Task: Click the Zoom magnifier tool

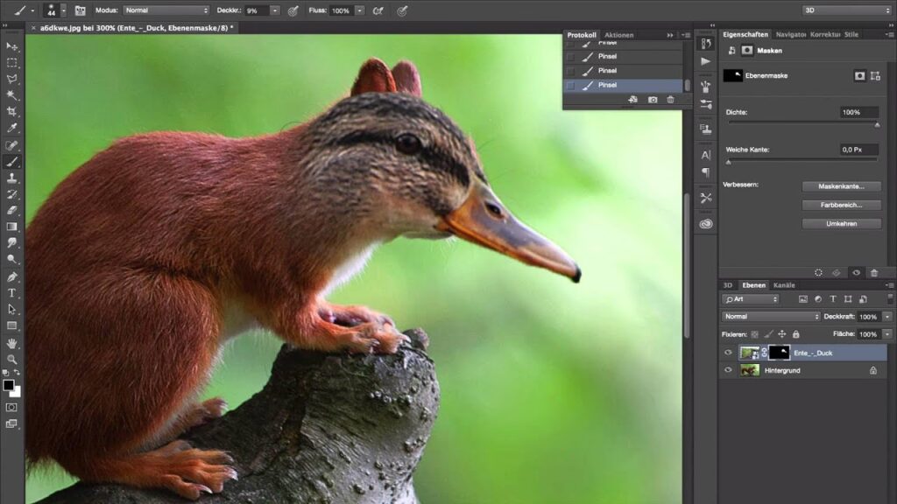Action: tap(11, 359)
